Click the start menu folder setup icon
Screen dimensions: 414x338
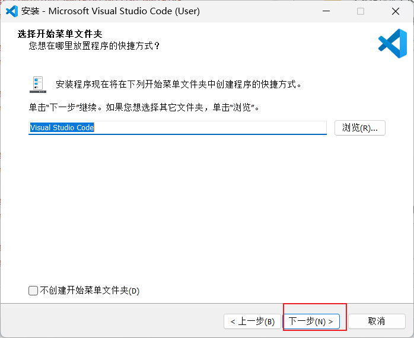point(38,85)
